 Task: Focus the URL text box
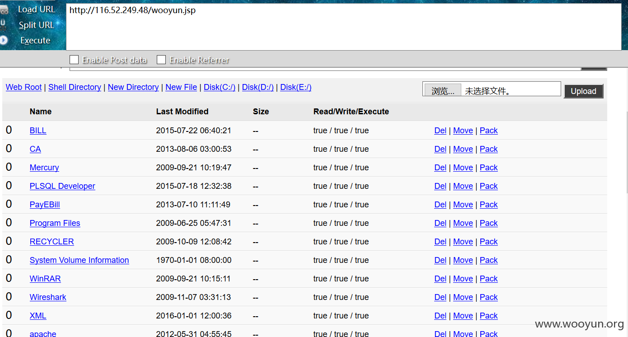[344, 27]
